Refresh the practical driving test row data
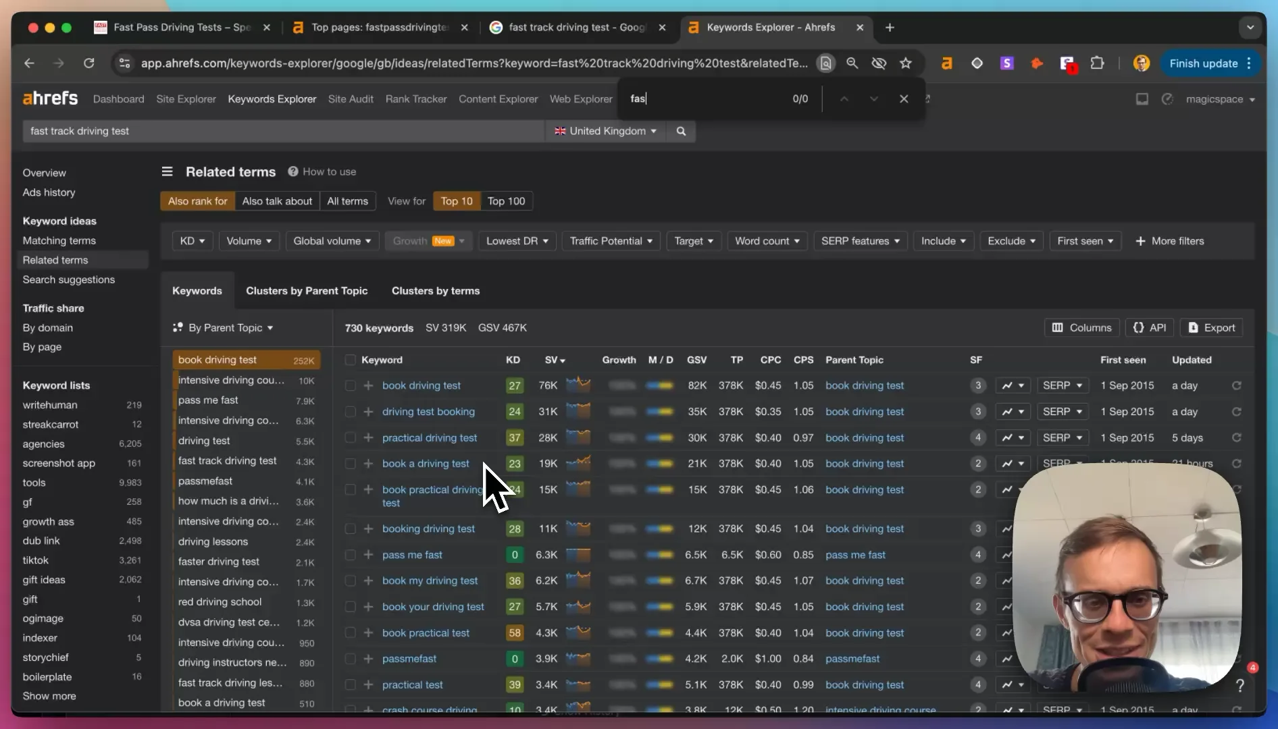This screenshot has width=1278, height=729. (1236, 437)
